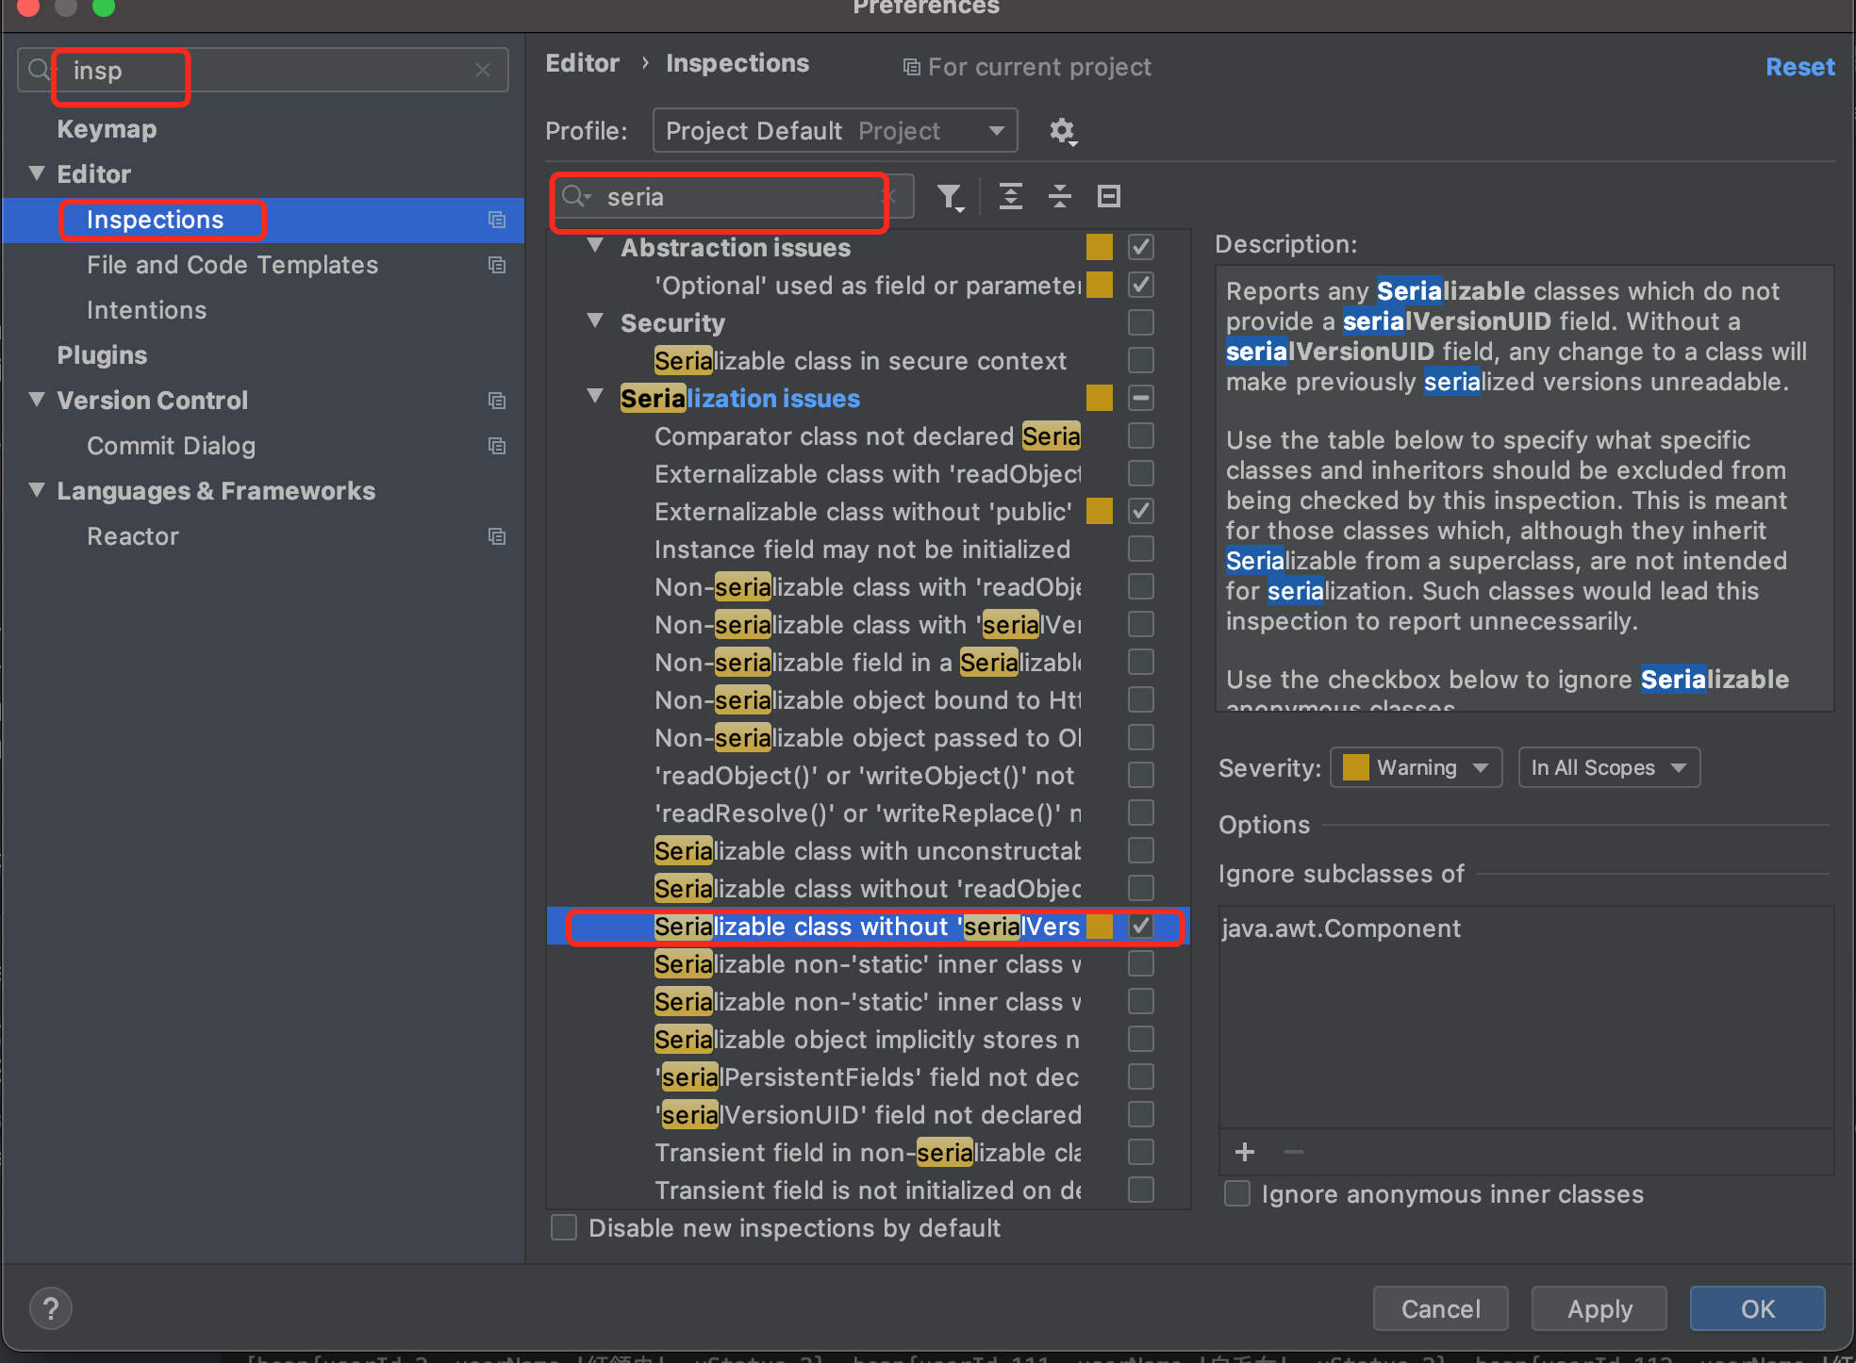Select the Reactor settings page

[133, 536]
